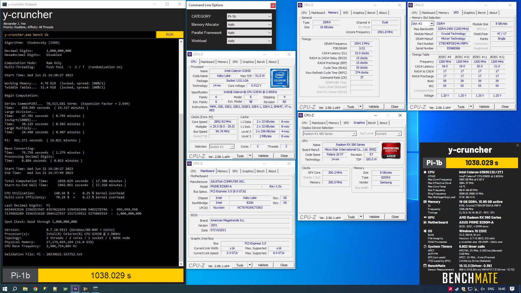
Task: Close the Command Line Options dialog
Action: [x=273, y=5]
